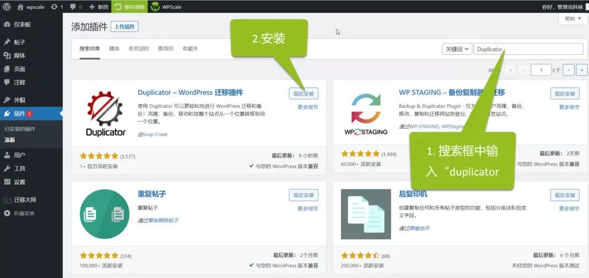Open user greeting 你好, 管理员科林
The width and height of the screenshot is (589, 278).
(563, 7)
